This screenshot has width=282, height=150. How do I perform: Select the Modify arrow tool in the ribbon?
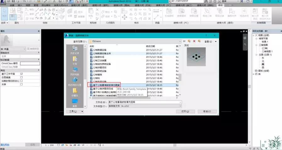[4, 13]
